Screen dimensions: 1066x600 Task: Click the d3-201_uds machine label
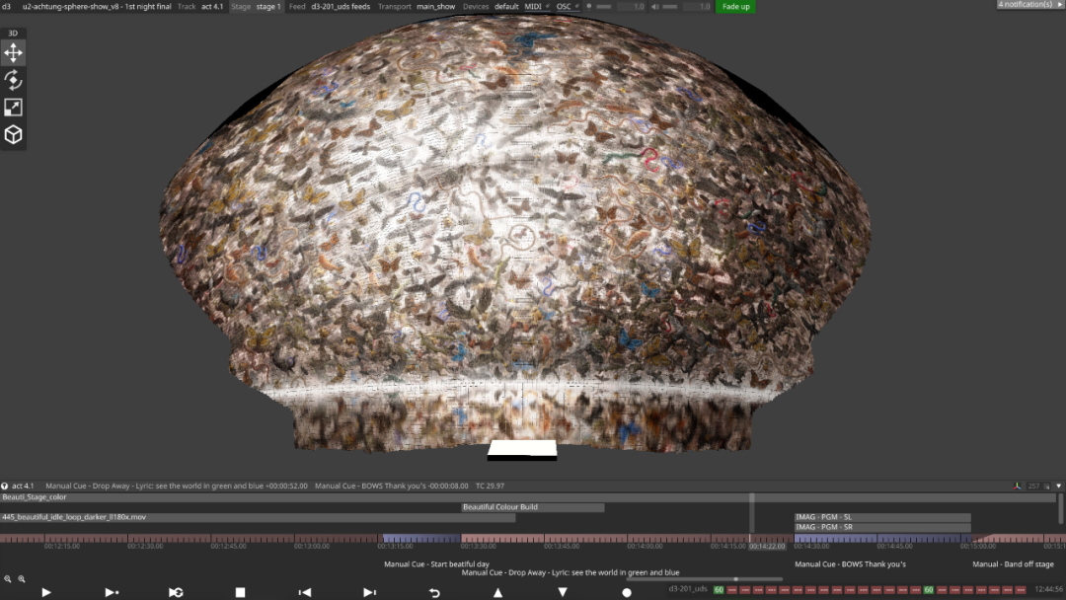tap(688, 589)
